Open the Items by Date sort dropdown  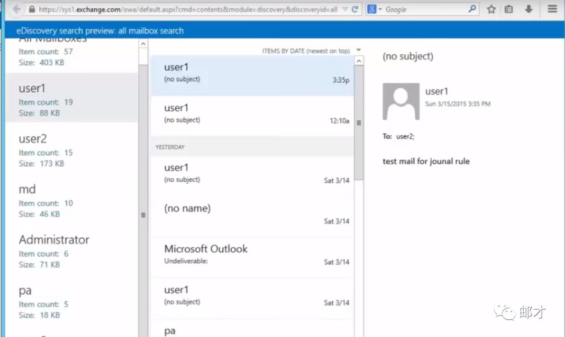pos(358,51)
